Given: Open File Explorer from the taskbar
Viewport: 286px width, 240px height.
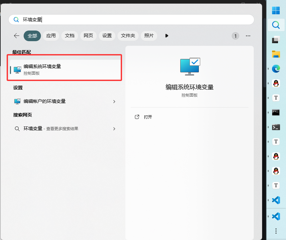Looking at the screenshot, I should 276,54.
